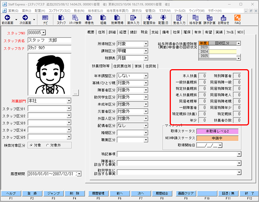The width and height of the screenshot is (259, 202).
Task: Open the 取得開始日 date picker arrow
Action: (220, 145)
